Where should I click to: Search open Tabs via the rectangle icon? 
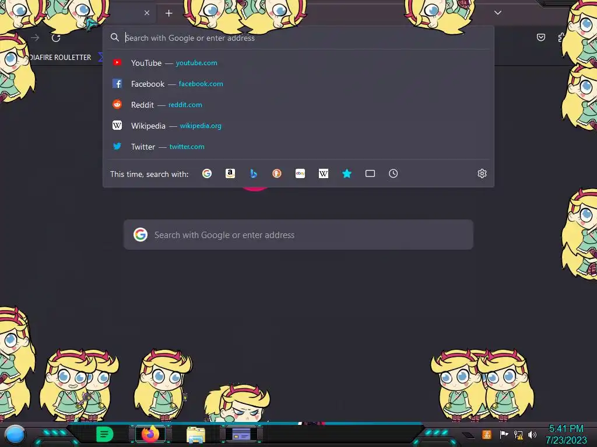tap(370, 173)
